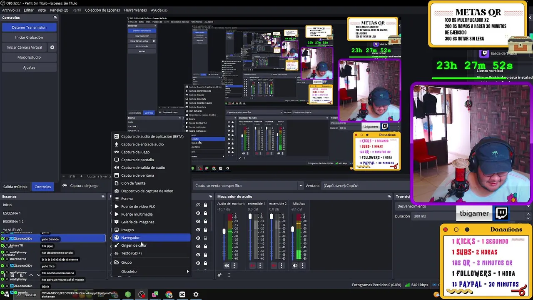Adjust extensible 1 volume slider
The width and height of the screenshot is (533, 300).
pos(250,217)
